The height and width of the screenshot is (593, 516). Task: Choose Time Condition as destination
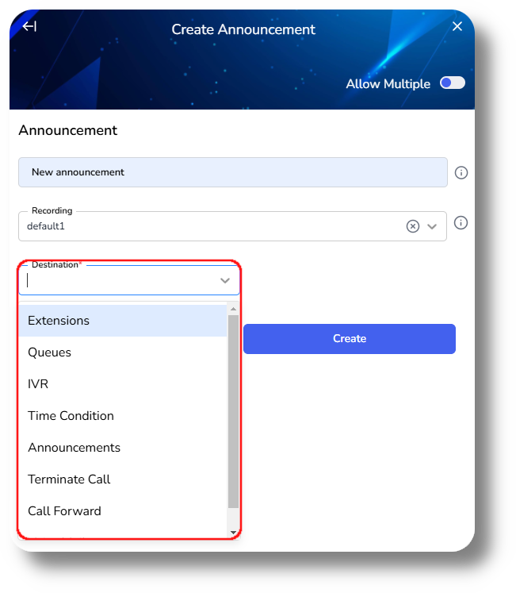tap(123, 416)
